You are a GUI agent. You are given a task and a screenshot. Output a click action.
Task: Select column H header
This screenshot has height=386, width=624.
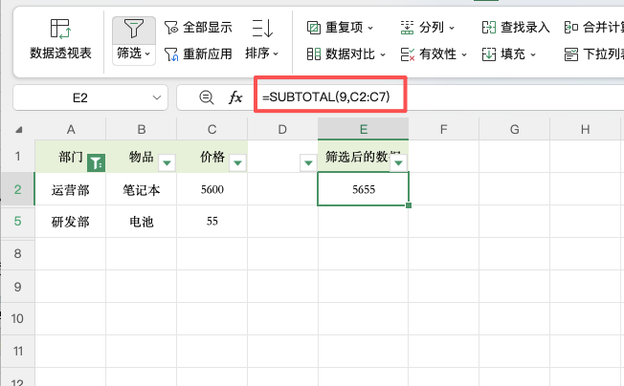point(585,129)
